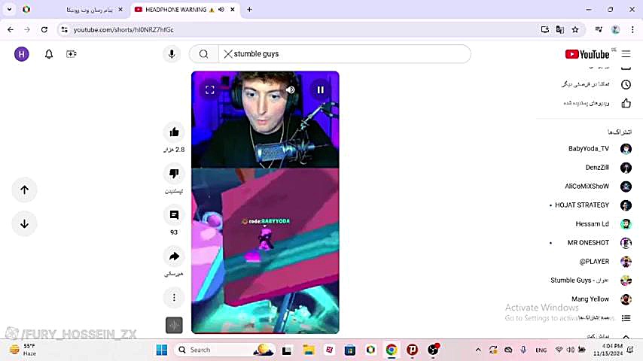
Task: Click the taskbar Search box
Action: 224,350
